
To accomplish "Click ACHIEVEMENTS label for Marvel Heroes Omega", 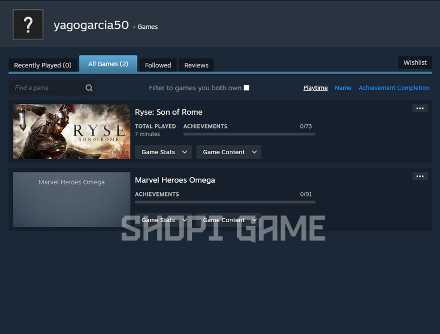I will [157, 194].
